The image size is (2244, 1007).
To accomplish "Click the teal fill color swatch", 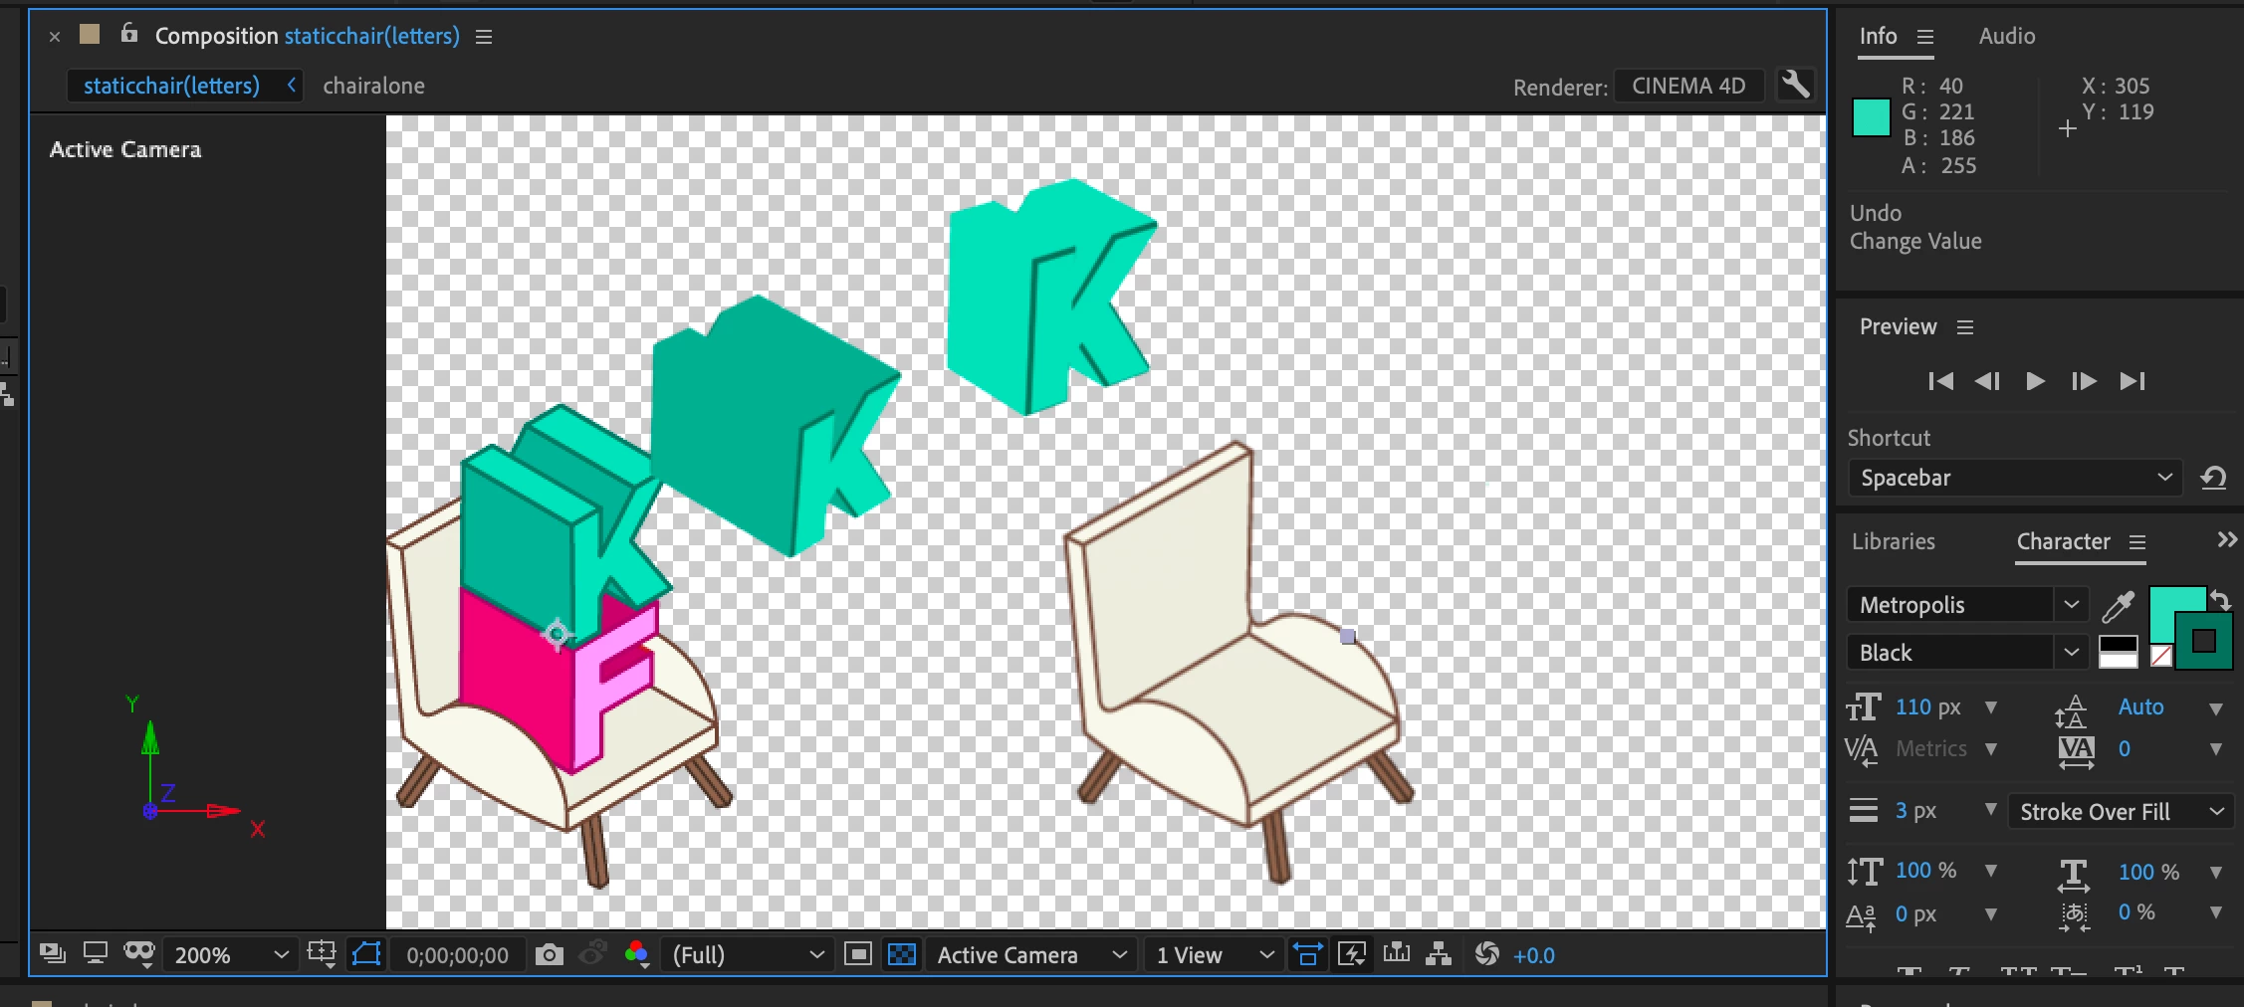I will point(2176,614).
